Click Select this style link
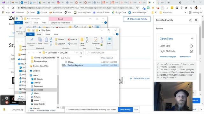Image resolution: width=204 pixels, height=114 pixels. click(140, 79)
